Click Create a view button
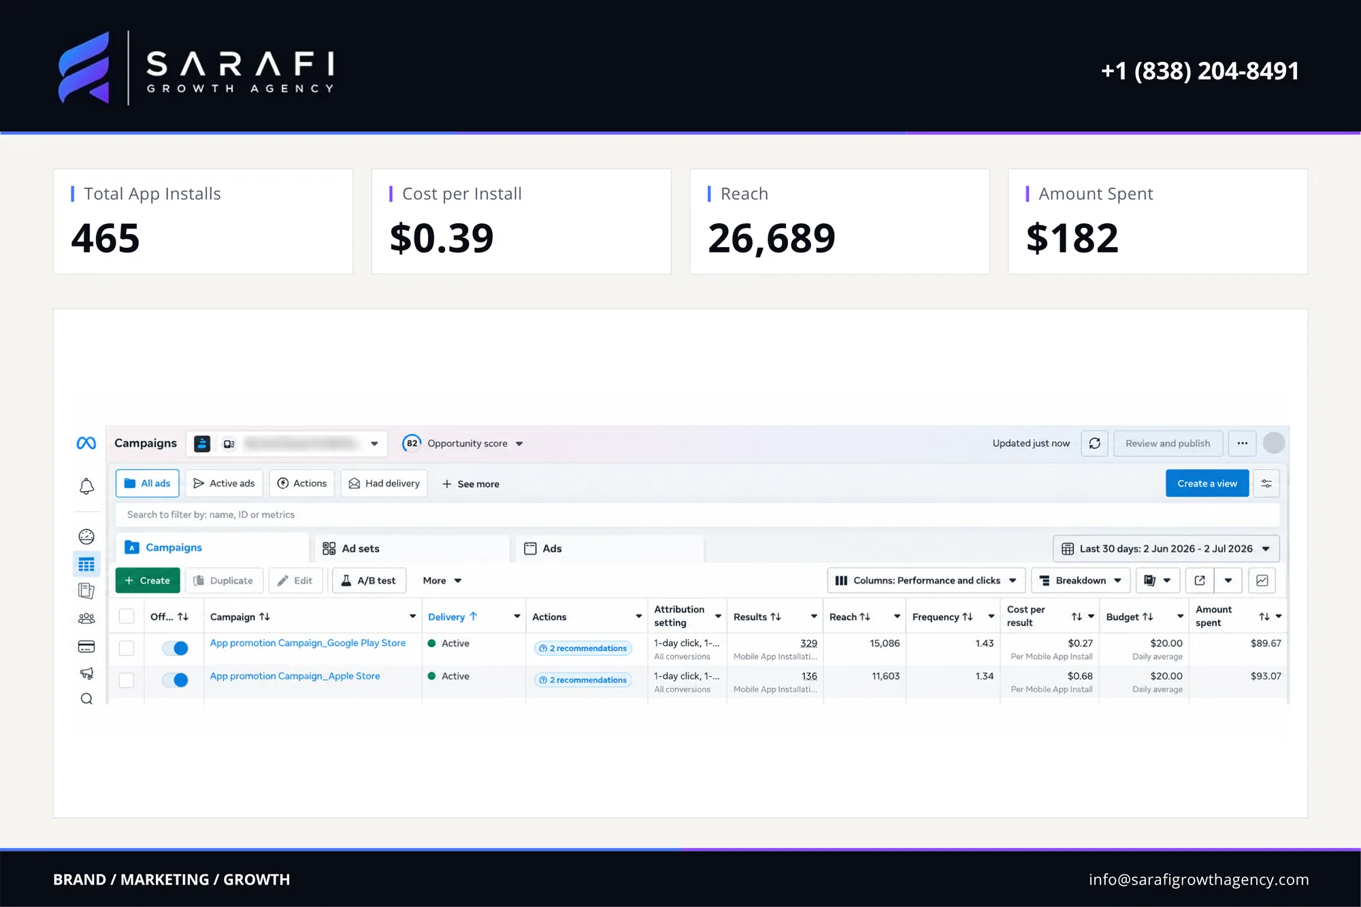 [x=1207, y=484]
